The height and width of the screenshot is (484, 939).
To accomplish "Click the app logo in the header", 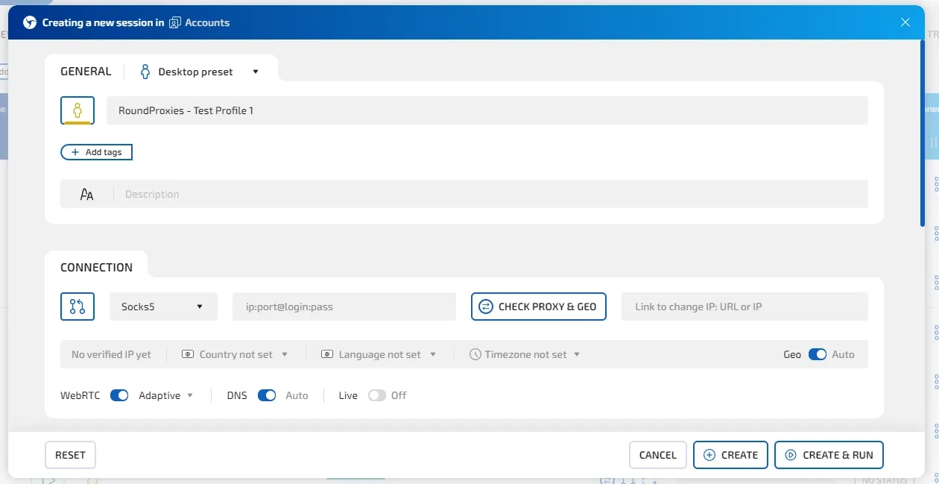I will tap(30, 22).
